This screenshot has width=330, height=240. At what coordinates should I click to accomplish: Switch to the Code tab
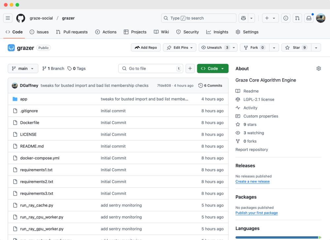14,32
